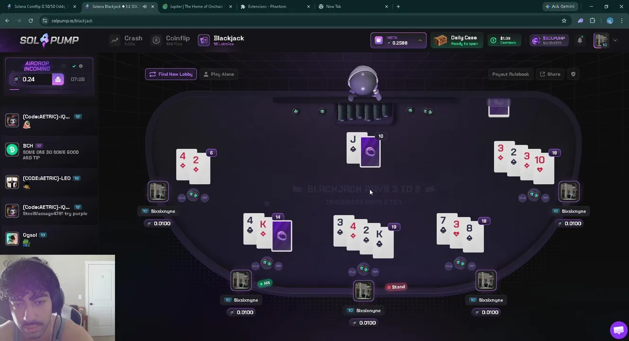Mute the Solana Blackjack tab audio
Viewport: 629px width, 341px height.
click(145, 7)
